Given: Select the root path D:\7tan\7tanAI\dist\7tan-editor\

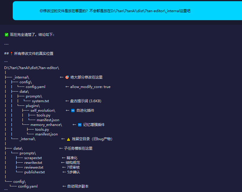Looking at the screenshot, I should [x=32, y=68].
